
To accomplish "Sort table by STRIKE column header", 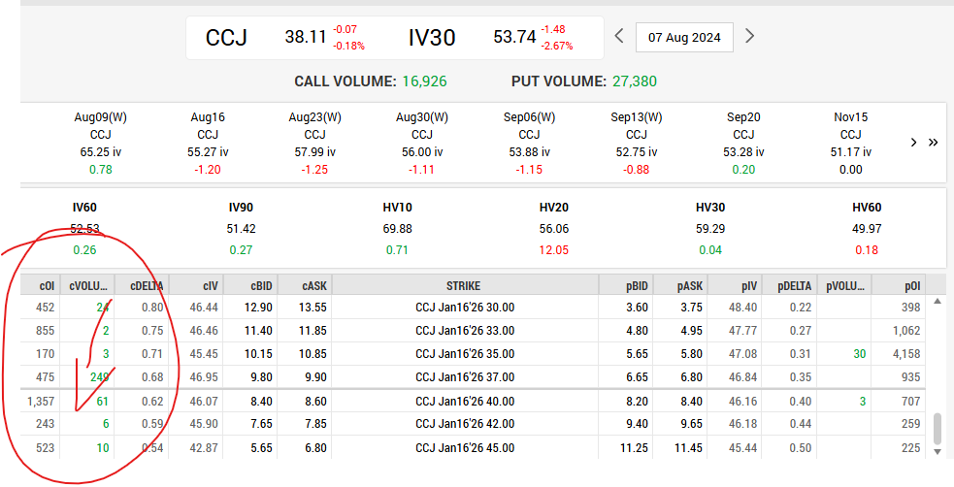I will (x=466, y=286).
